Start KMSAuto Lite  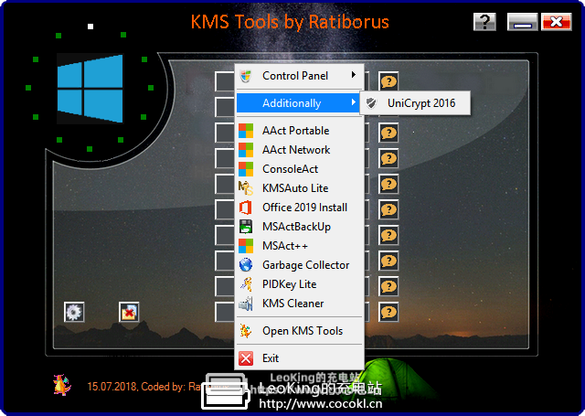[300, 188]
